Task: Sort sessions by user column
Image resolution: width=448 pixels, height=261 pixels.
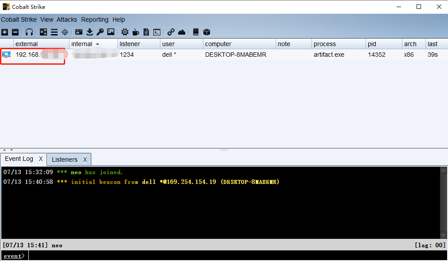Action: 182,44
